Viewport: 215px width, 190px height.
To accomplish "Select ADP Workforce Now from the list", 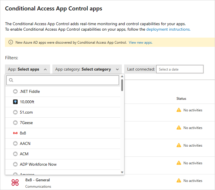I will pyautogui.click(x=63, y=164).
